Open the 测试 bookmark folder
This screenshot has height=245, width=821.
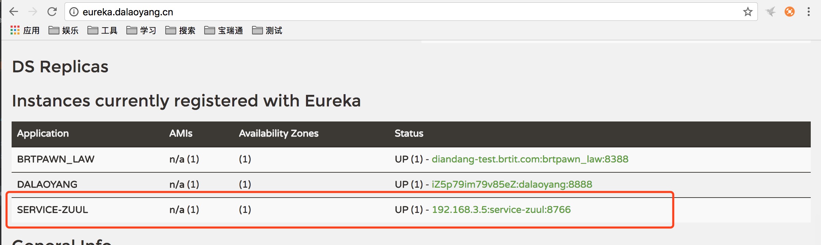coord(267,31)
